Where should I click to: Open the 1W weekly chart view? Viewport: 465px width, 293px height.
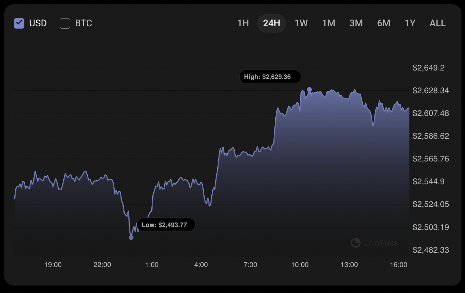click(x=301, y=23)
